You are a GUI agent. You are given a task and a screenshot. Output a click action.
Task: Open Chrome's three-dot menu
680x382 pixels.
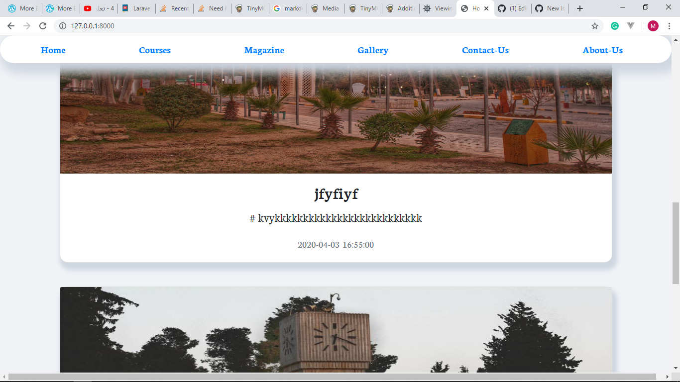tap(669, 26)
